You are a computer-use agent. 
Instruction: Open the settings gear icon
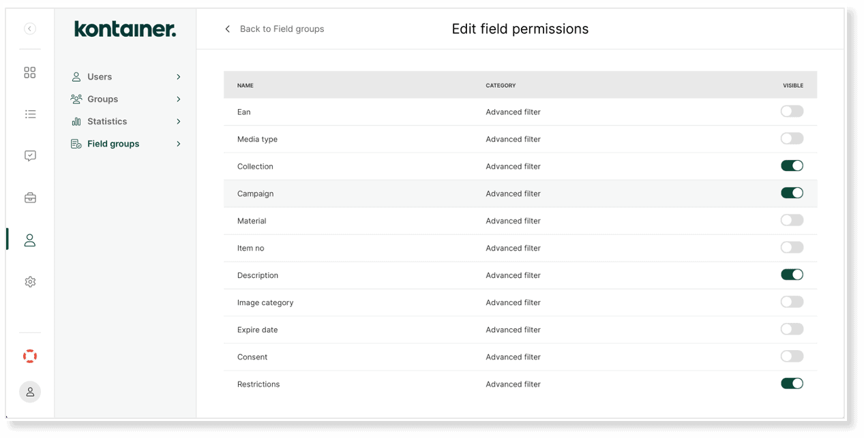(30, 282)
